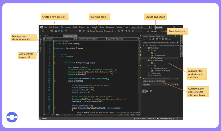Open the Git menu
Screen dimensions: 221x131
pos(62,27)
